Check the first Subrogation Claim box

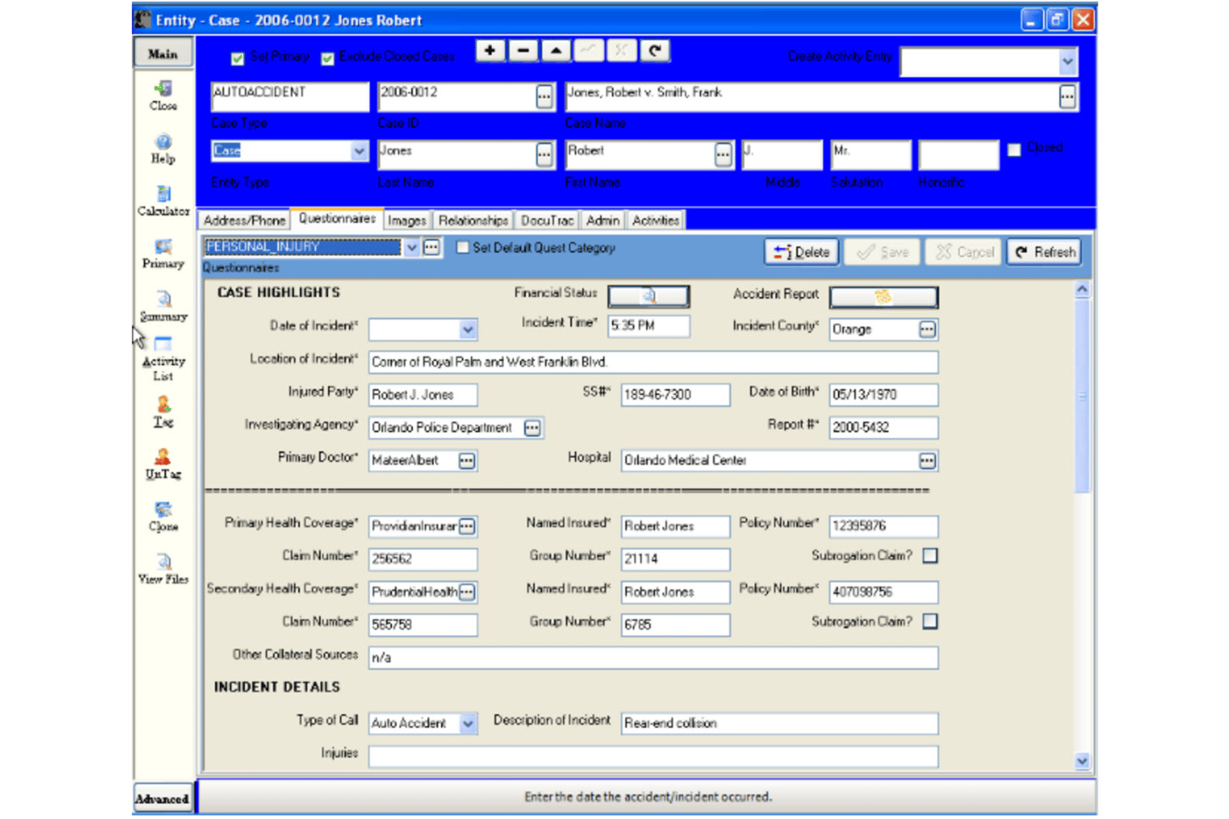[x=930, y=556]
